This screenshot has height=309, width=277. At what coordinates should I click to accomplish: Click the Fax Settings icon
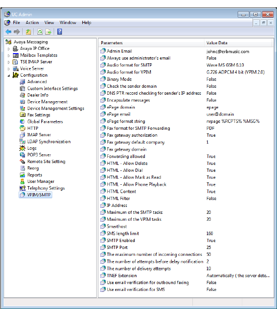23,115
